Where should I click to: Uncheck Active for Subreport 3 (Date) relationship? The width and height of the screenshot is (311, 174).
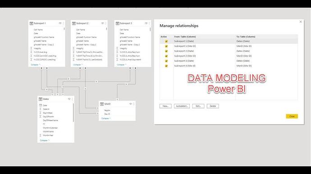click(166, 61)
